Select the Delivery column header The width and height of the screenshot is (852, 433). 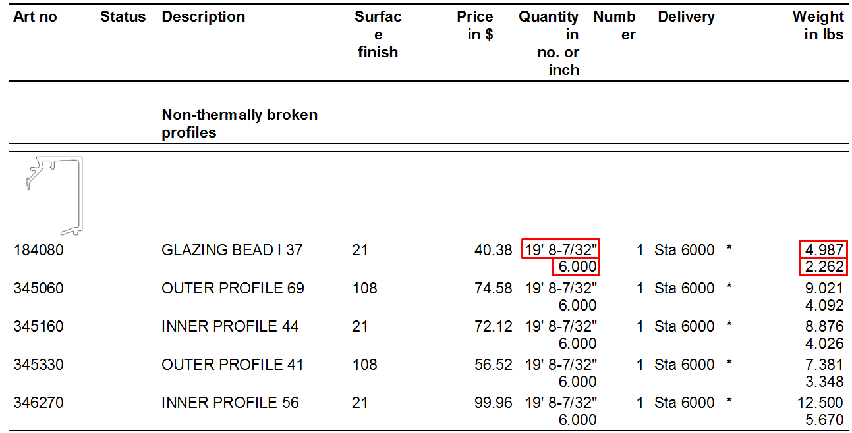point(686,17)
